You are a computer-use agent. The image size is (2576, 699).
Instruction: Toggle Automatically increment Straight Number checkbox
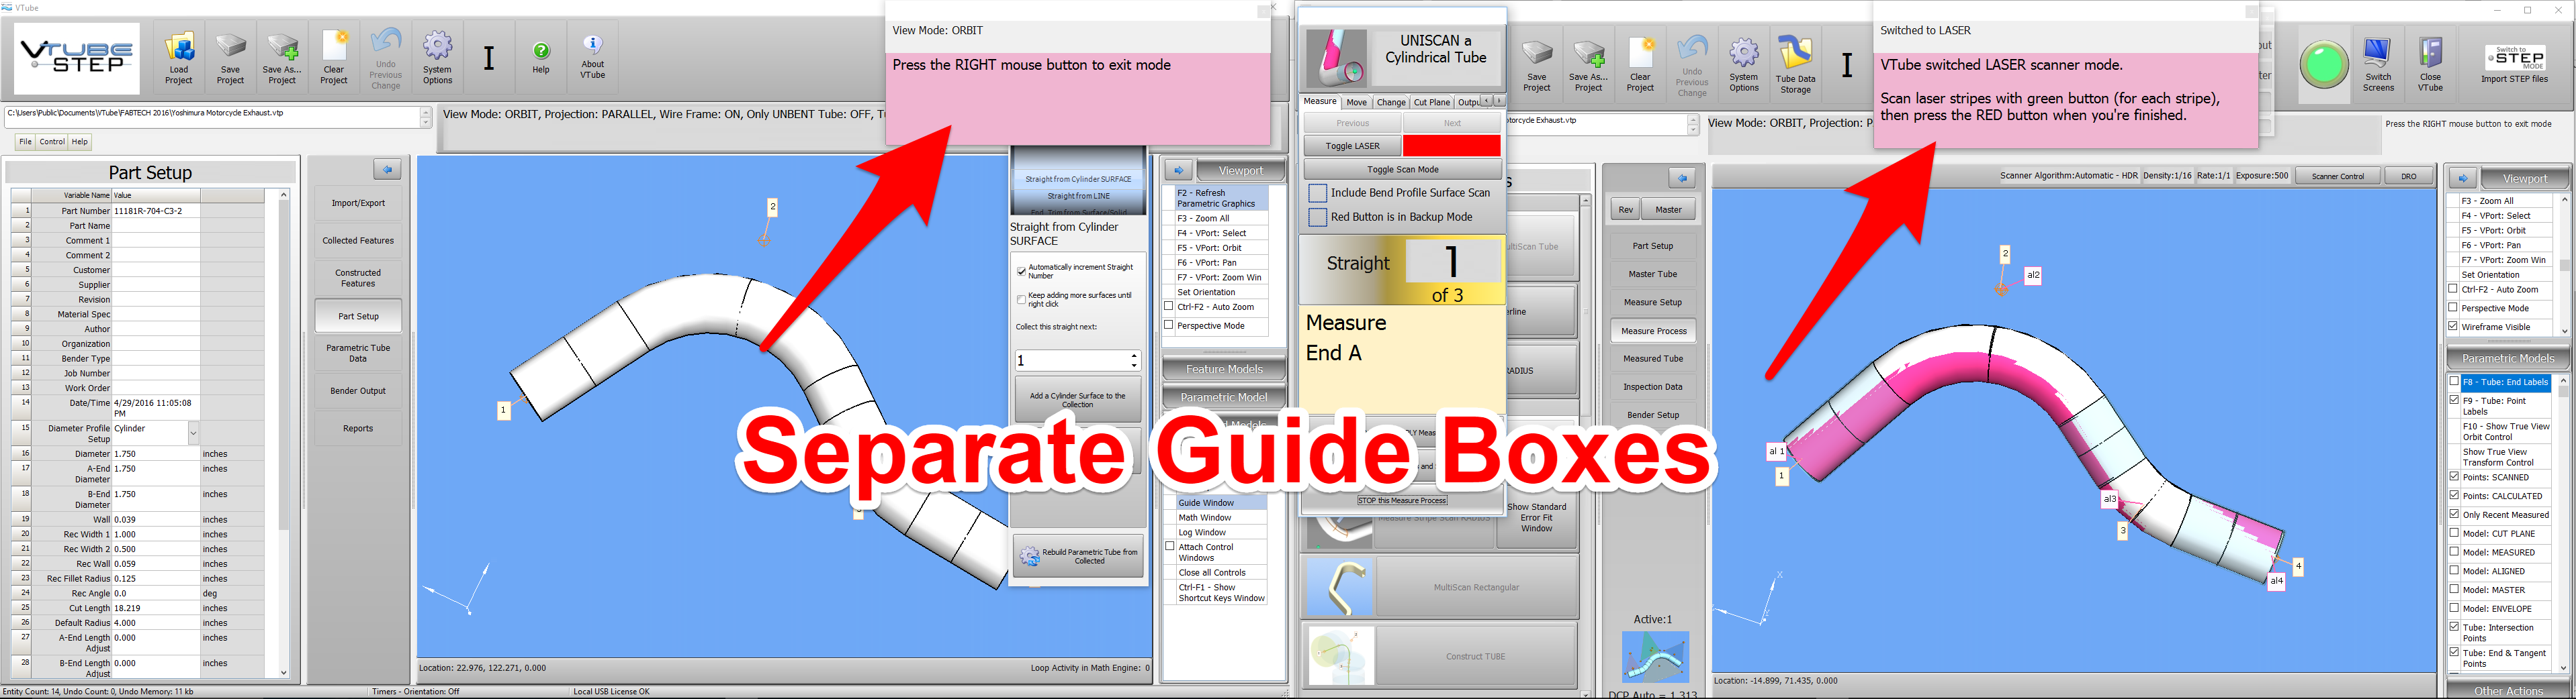[1021, 270]
